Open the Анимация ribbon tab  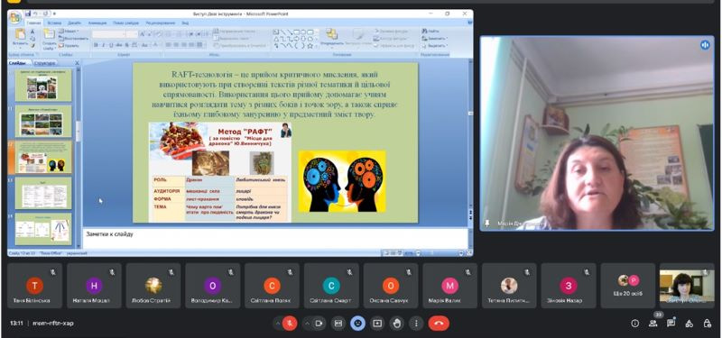tap(97, 23)
